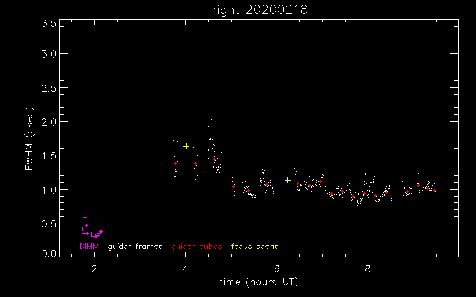Click the y-axis tick label '2.5'
The width and height of the screenshot is (476, 297).
tap(49, 89)
